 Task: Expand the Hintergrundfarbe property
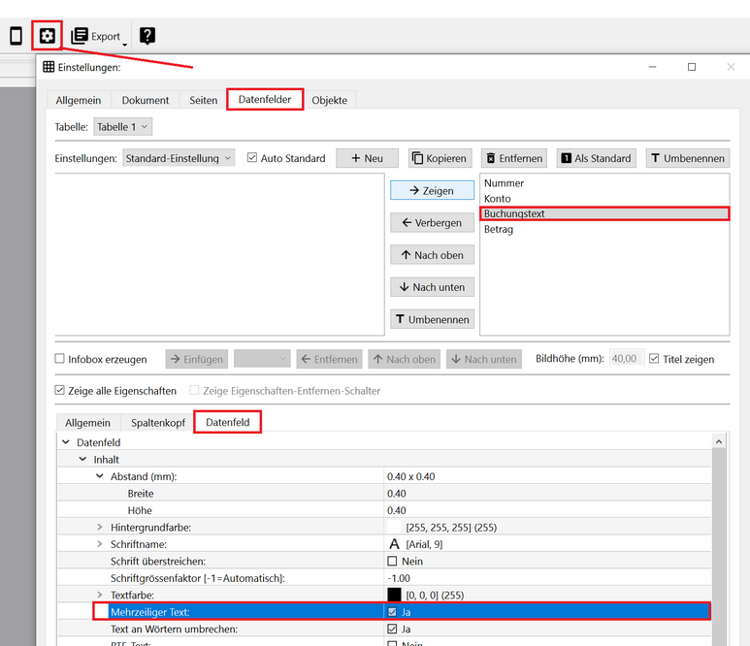click(99, 527)
